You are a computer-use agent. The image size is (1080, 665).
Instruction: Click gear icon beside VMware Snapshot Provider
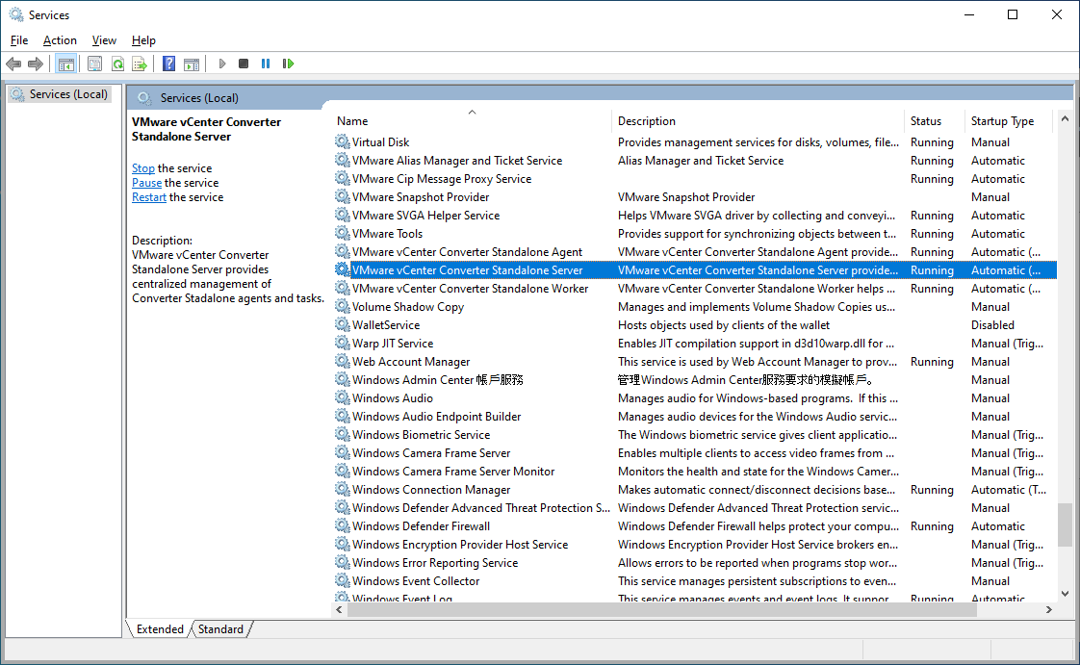pos(343,197)
